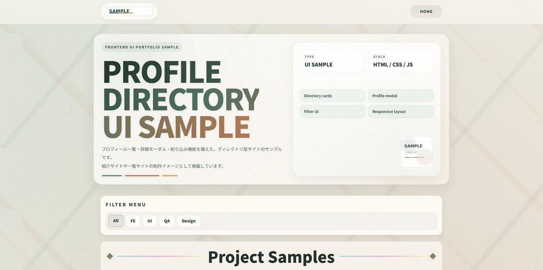Click the TYPE card labeled UI SAMPLE

[x=332, y=60]
